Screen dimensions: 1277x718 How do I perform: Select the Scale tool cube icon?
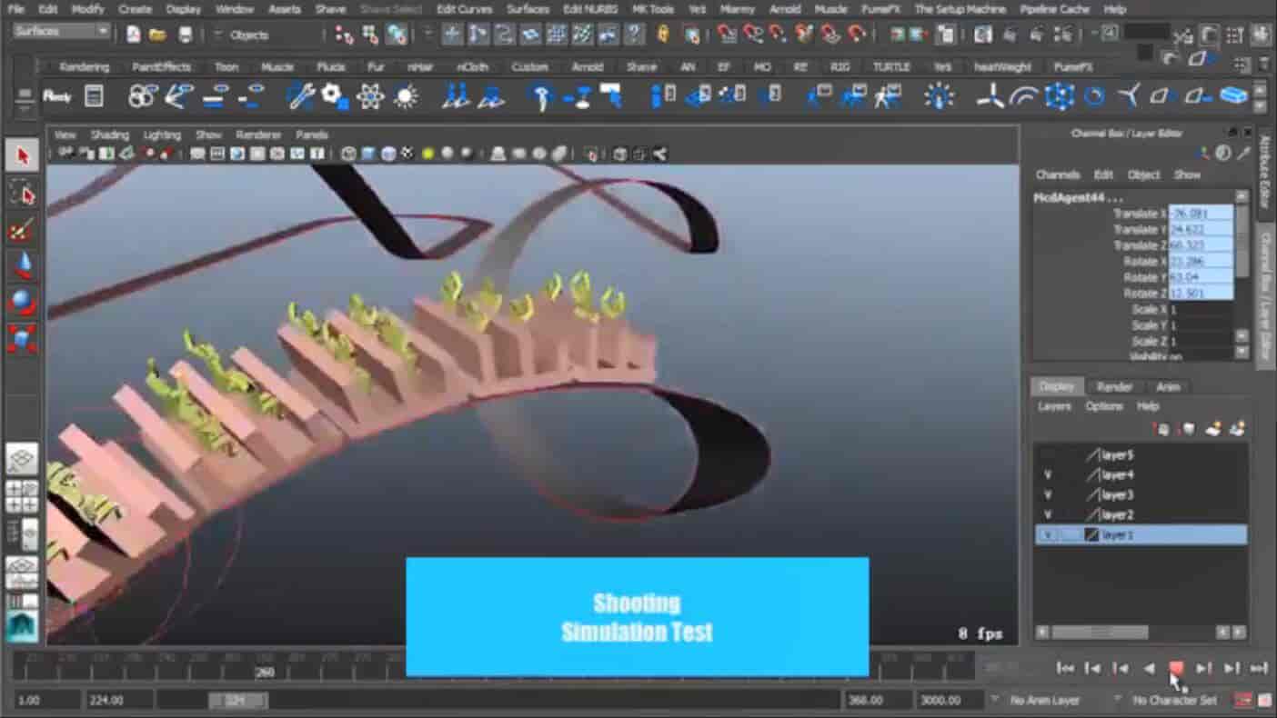pos(22,339)
